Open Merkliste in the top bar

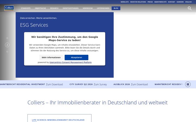point(125,2)
